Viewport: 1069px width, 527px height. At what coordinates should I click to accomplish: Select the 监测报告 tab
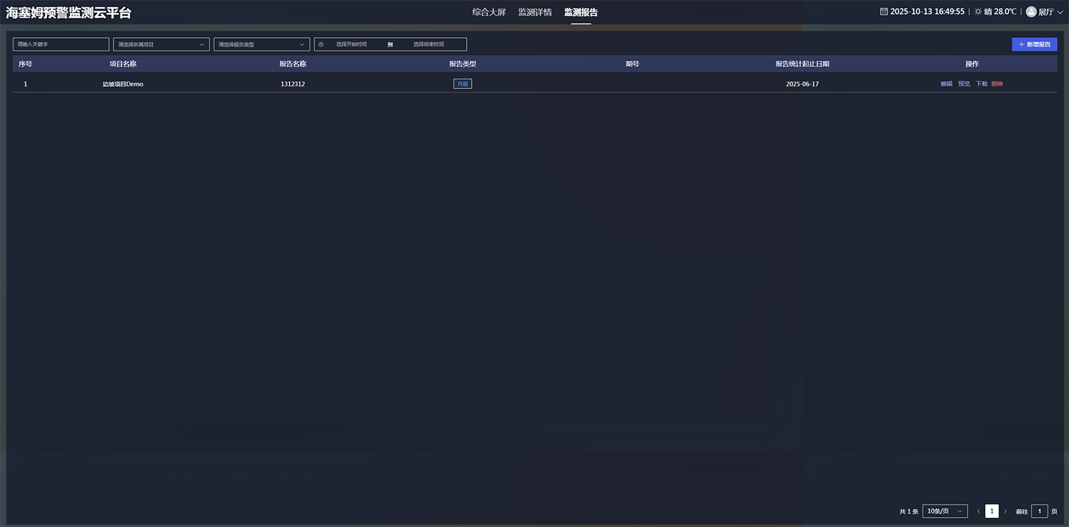tap(581, 12)
